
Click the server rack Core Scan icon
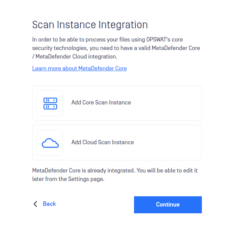[x=50, y=103]
